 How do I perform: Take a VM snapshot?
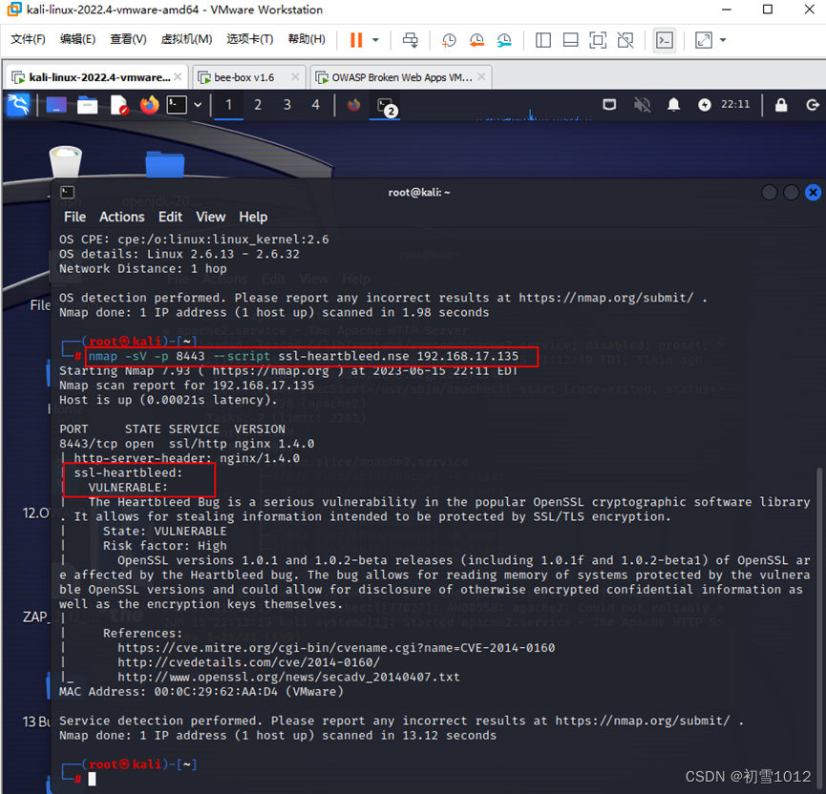click(449, 40)
